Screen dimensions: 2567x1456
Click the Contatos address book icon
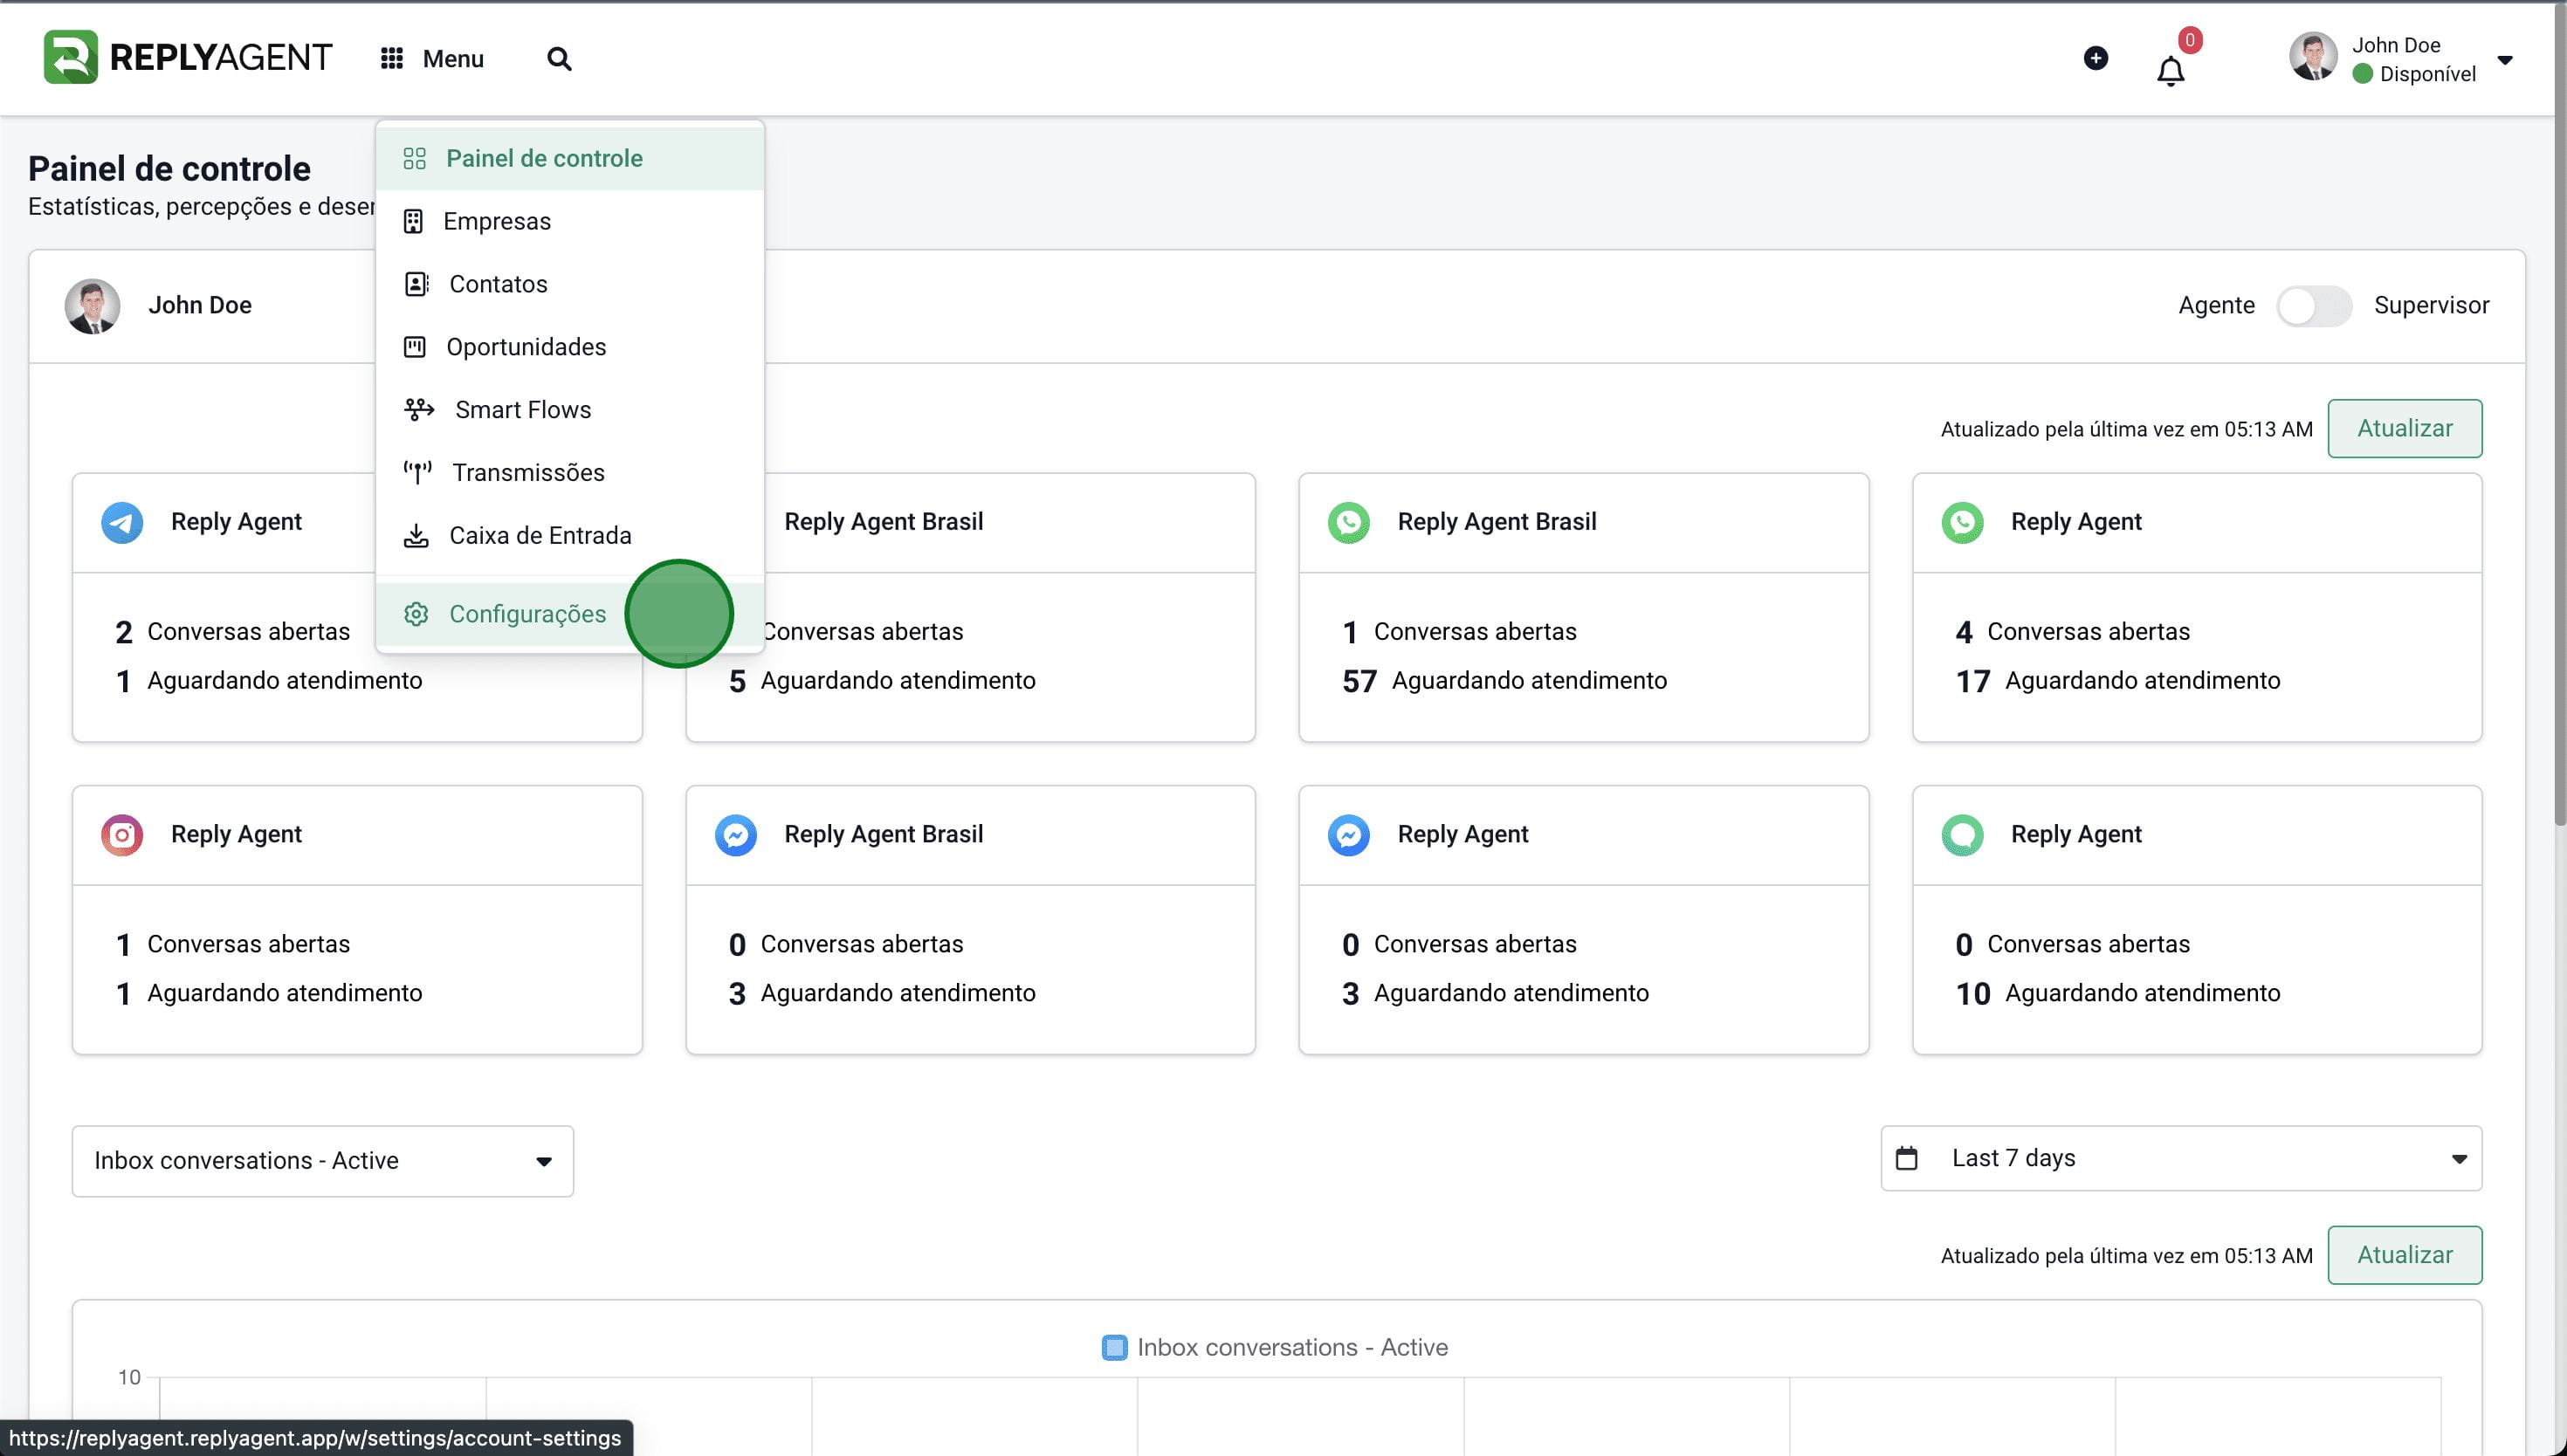416,284
